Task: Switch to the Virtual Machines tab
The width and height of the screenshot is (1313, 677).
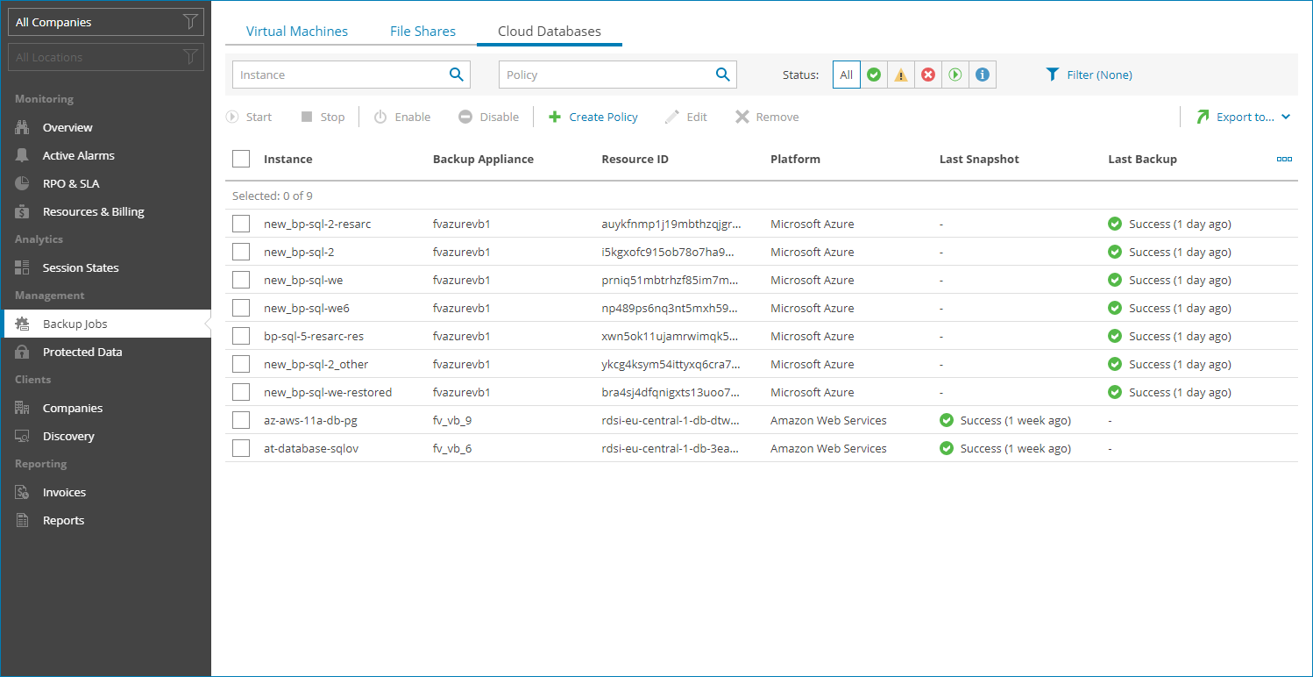Action: (x=296, y=31)
